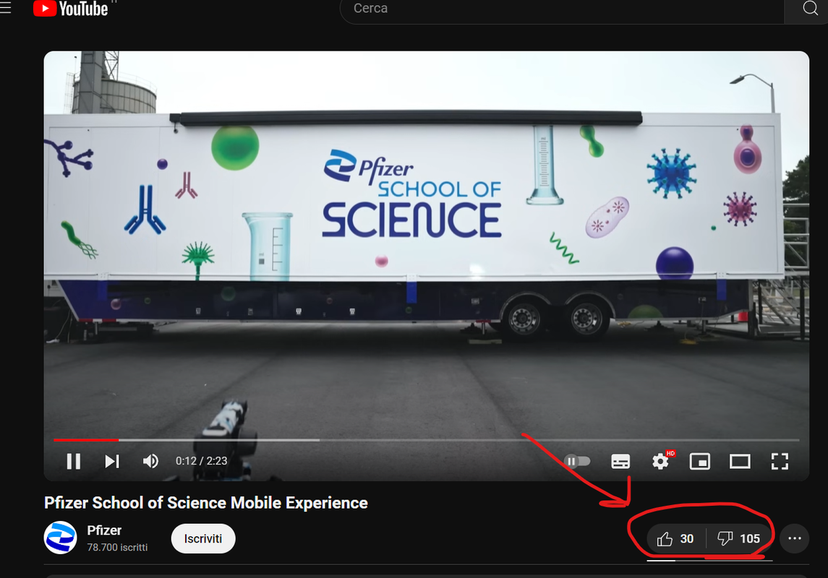828x578 pixels.
Task: Seek along the video progress bar
Action: tap(426, 440)
